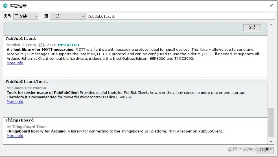Image resolution: width=278 pixels, height=157 pixels.
Task: Open More info link for PubSubClientTools
Action: pyautogui.click(x=15, y=101)
